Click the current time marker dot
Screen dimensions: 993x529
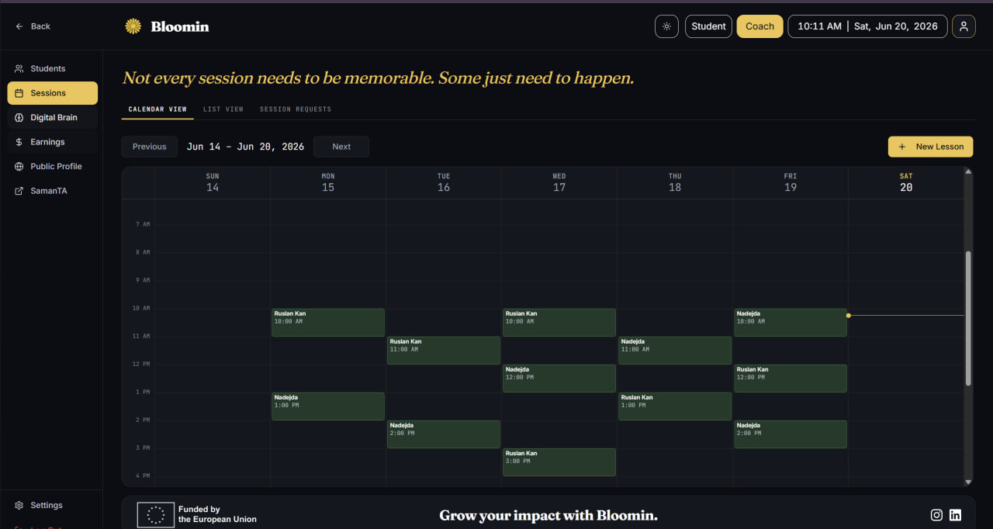coord(849,316)
